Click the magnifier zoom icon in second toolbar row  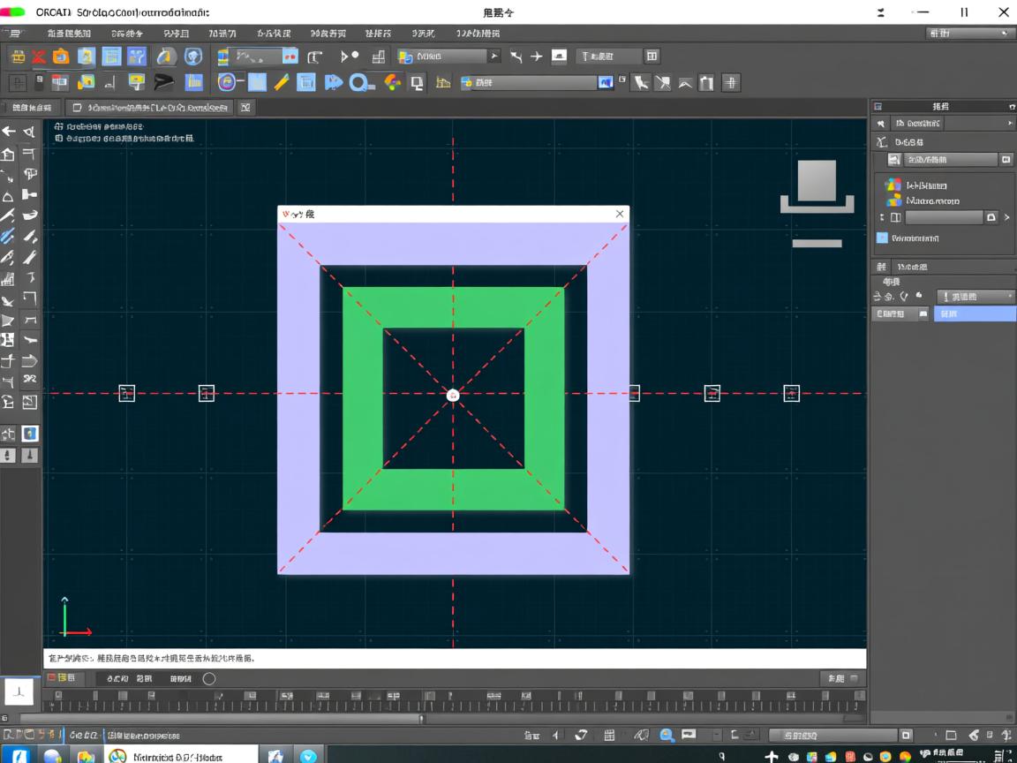(358, 82)
